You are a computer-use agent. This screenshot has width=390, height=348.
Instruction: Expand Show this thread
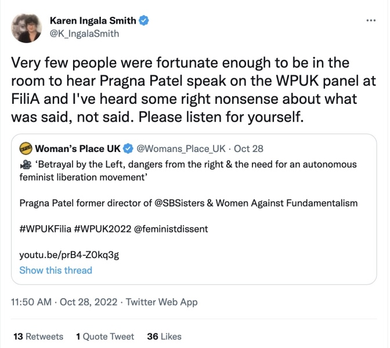(x=56, y=270)
